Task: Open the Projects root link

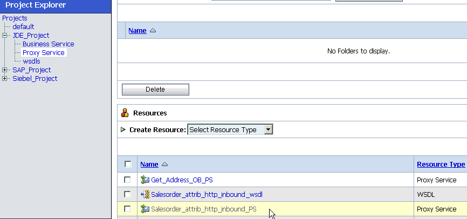Action: 15,18
